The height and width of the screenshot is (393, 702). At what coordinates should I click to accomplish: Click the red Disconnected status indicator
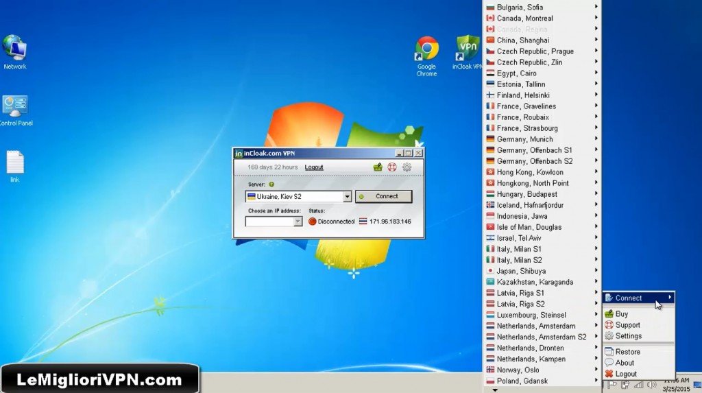tap(313, 222)
